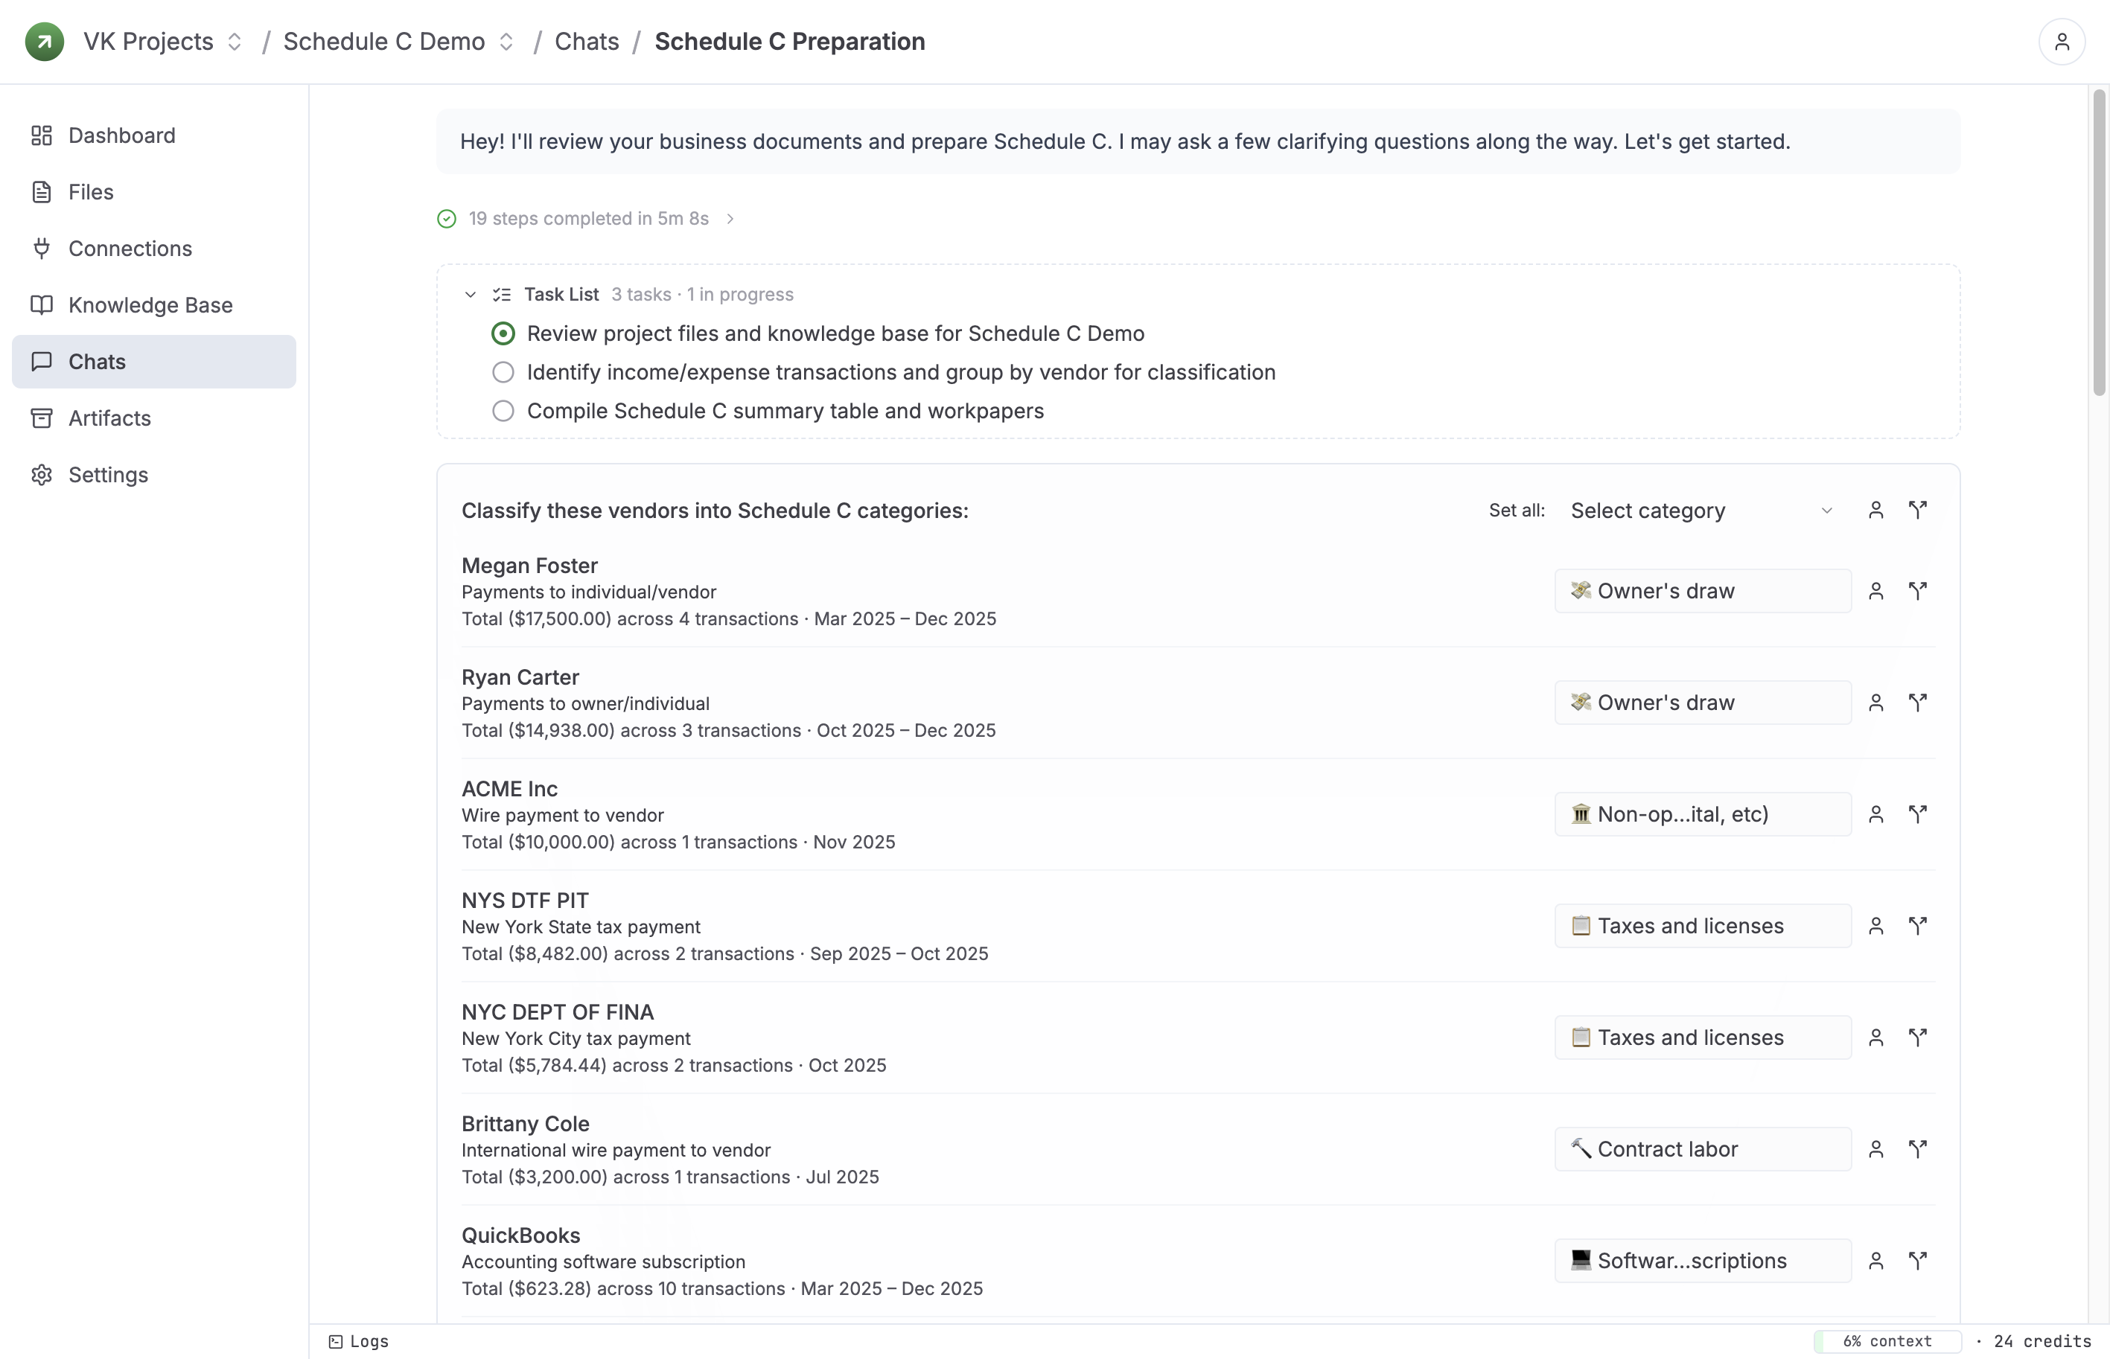Viewport: 2110px width, 1359px height.
Task: Click the Chats breadcrumb item
Action: tap(585, 41)
